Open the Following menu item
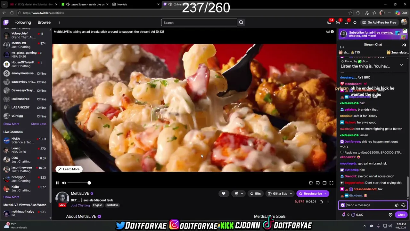Viewport: 410px width, 231px height. [x=22, y=22]
